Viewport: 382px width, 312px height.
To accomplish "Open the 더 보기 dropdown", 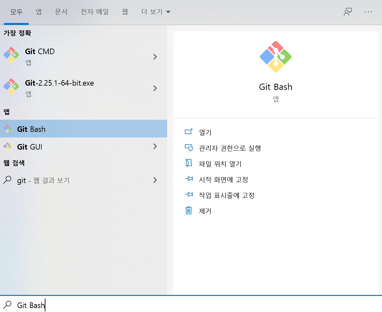I will (x=156, y=12).
